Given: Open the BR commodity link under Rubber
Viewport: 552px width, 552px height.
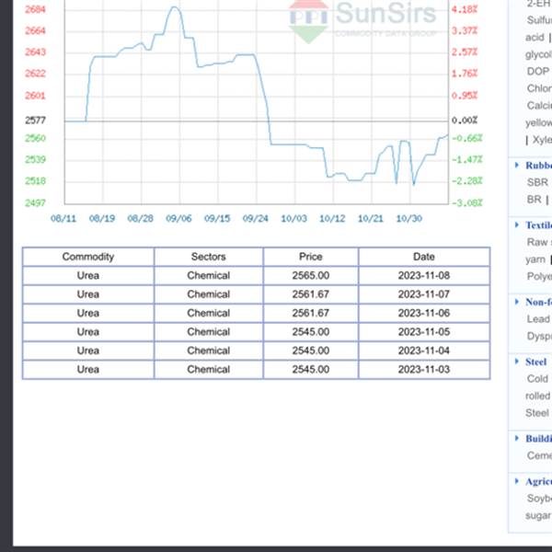Looking at the screenshot, I should pos(534,200).
